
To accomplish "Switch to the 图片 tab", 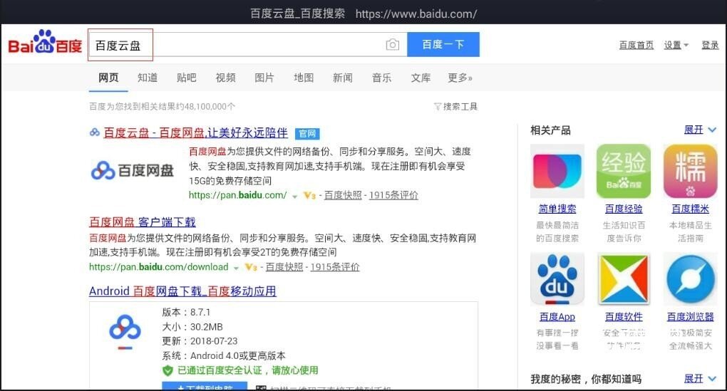I will [x=264, y=78].
